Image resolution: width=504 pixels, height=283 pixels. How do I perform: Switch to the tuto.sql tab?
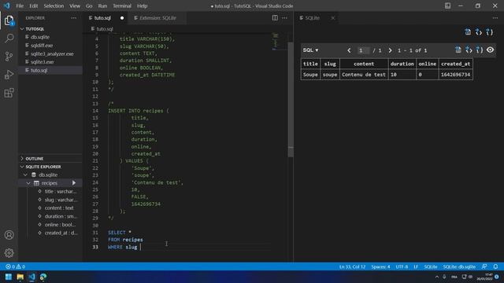(x=106, y=18)
